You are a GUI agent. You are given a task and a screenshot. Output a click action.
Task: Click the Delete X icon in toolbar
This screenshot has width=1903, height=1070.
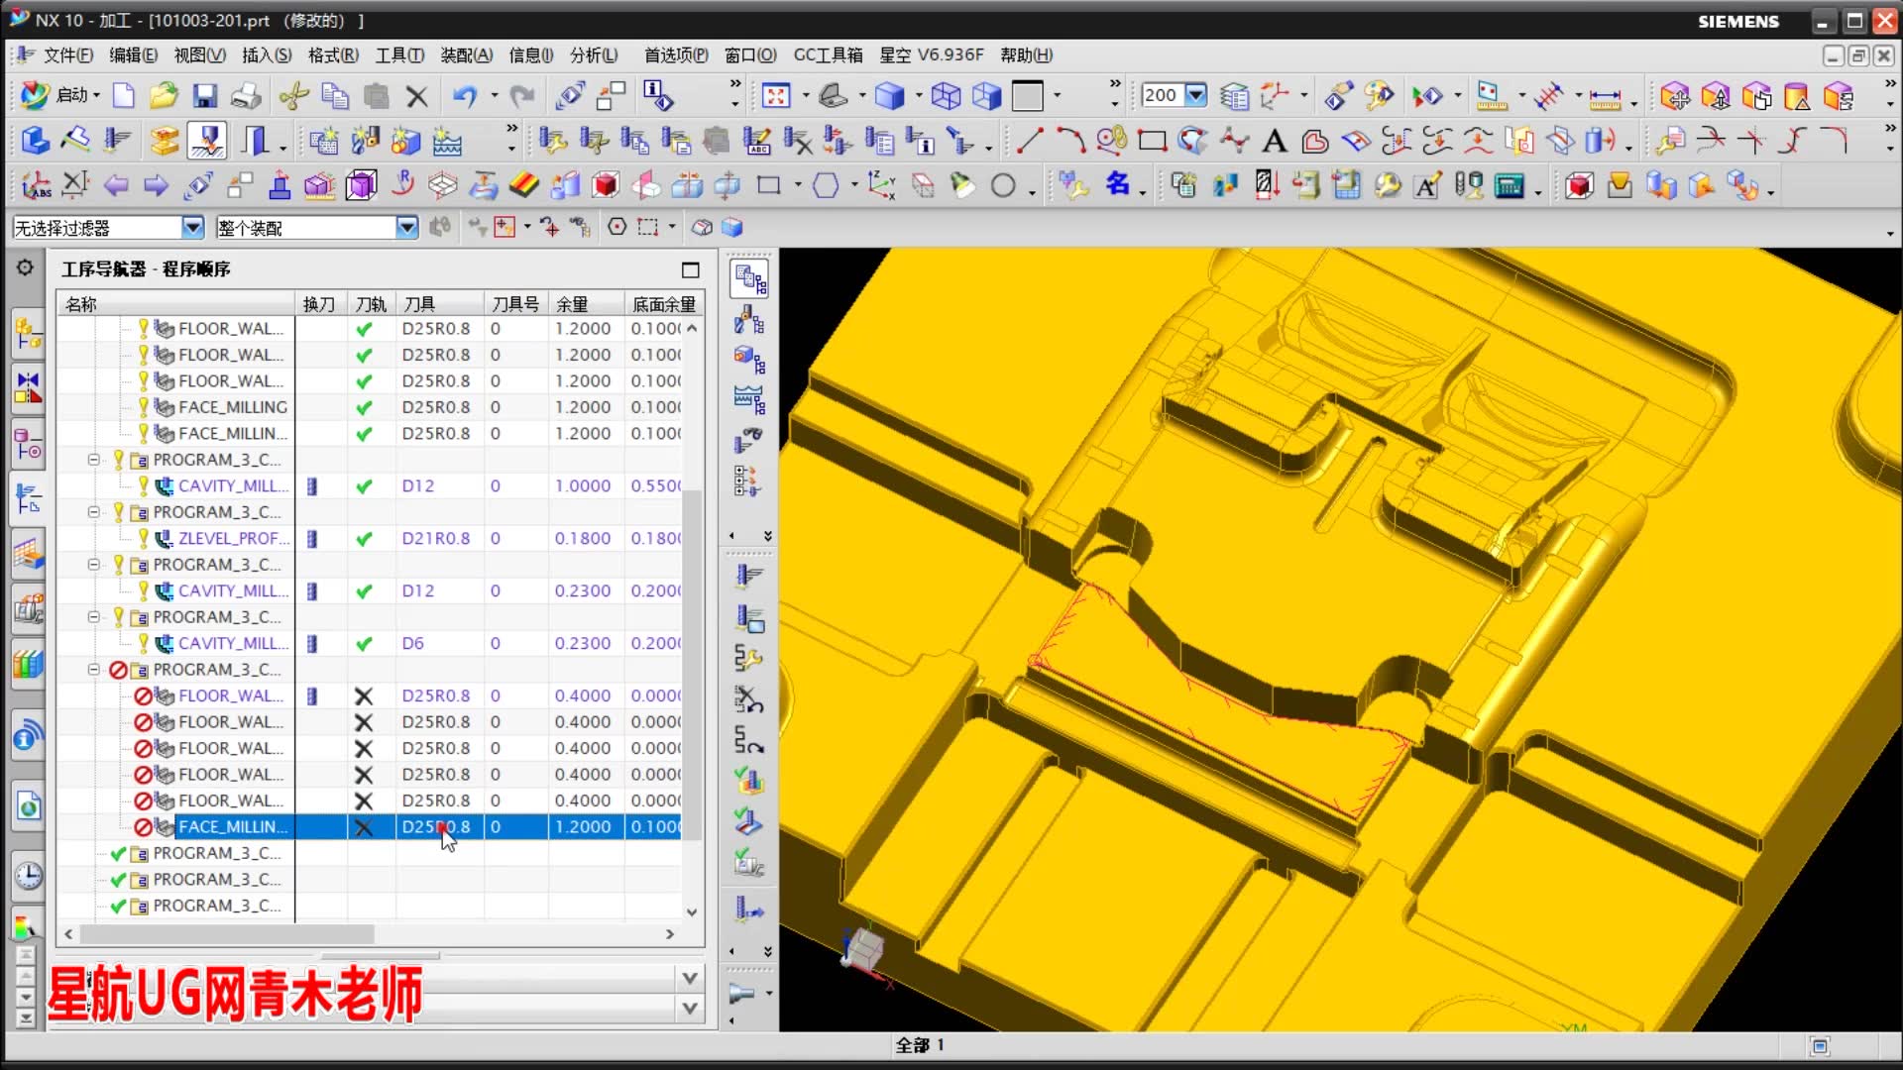point(417,96)
